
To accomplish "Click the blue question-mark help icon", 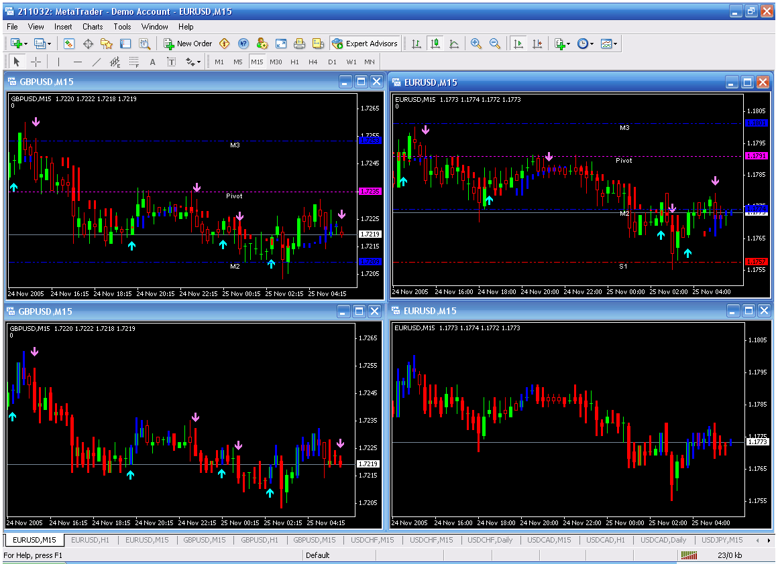I will [243, 44].
